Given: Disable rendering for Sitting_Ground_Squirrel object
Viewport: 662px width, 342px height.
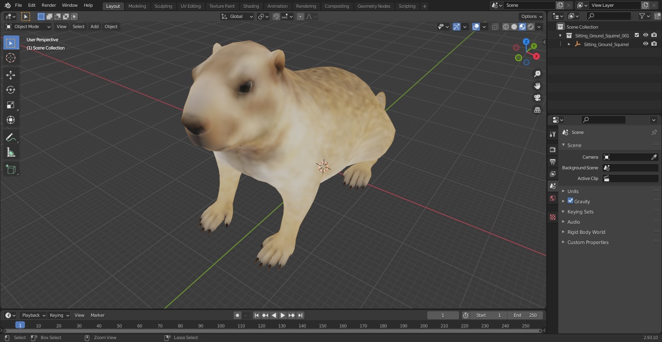Looking at the screenshot, I should click(654, 44).
